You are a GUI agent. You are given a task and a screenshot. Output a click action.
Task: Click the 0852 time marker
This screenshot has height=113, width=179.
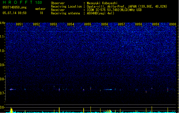click(36, 24)
